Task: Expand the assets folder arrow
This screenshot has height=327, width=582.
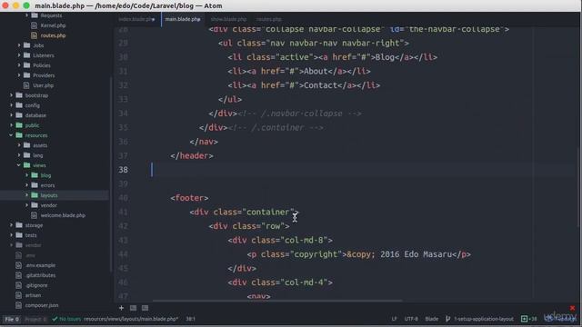Action: [x=19, y=145]
